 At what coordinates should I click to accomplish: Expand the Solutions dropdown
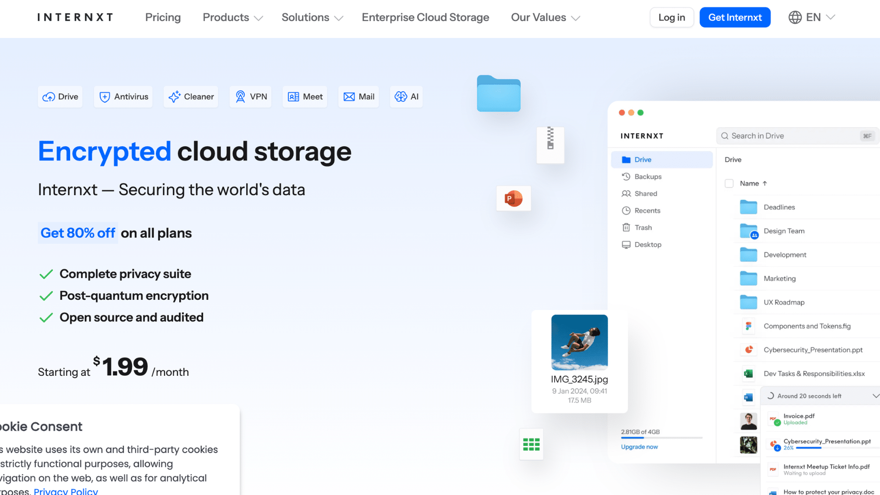[312, 17]
